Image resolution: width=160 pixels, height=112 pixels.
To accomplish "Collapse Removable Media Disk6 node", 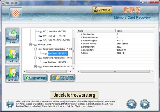I will [x=35, y=58].
